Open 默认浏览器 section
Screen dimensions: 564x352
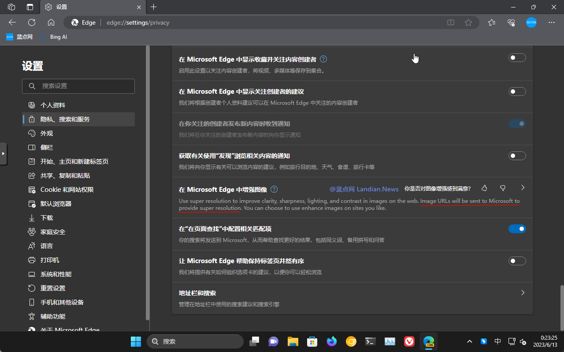tap(78, 204)
